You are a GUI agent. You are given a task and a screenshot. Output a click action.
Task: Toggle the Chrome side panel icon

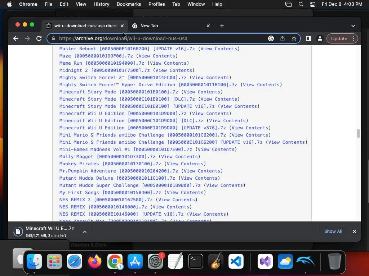(x=308, y=38)
